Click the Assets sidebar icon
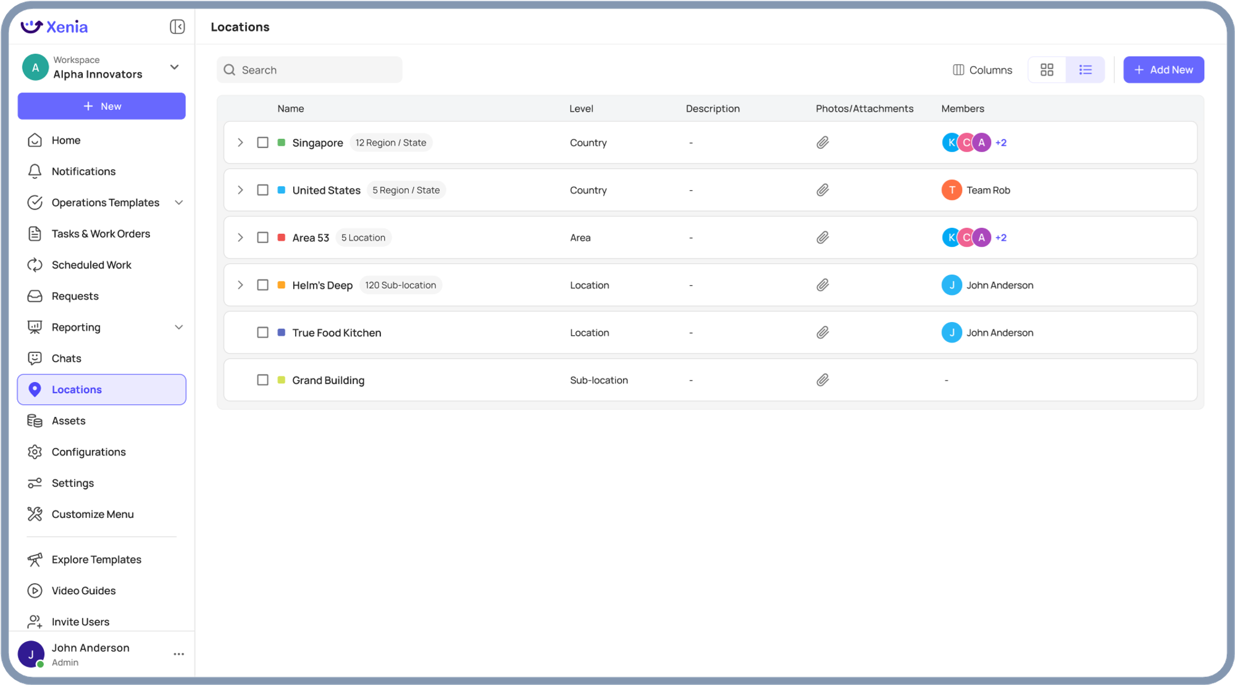The width and height of the screenshot is (1235, 685). point(35,420)
